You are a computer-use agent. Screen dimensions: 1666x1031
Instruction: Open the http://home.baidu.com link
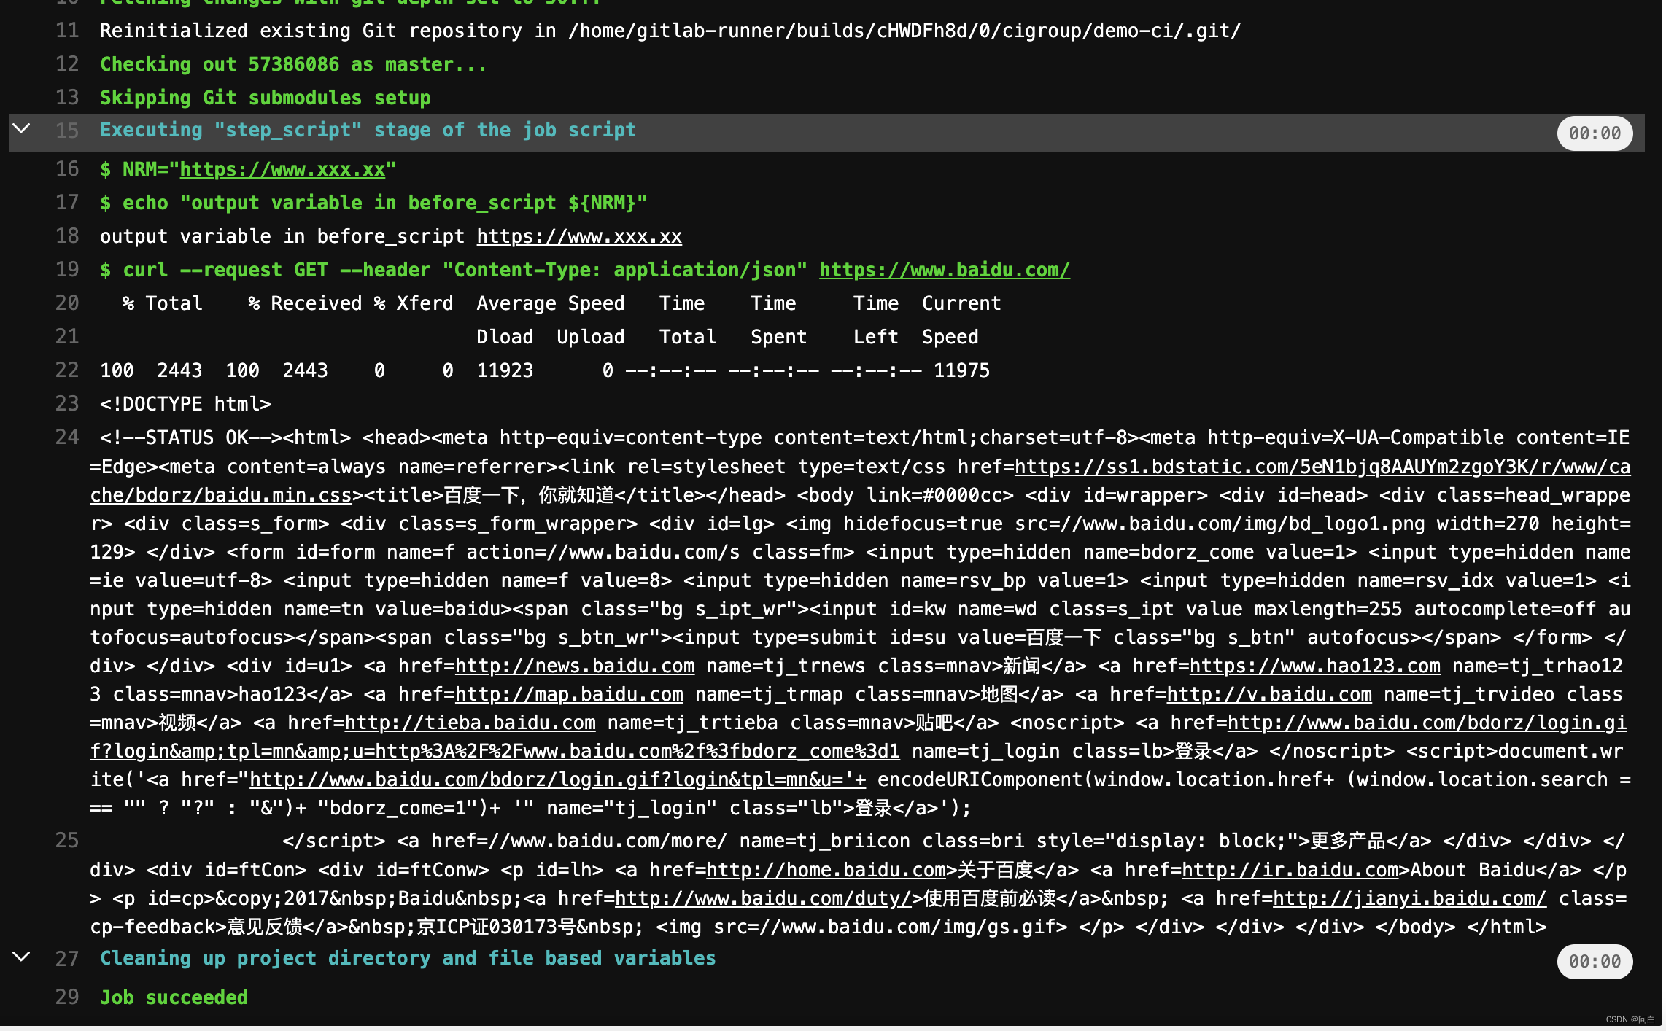pos(826,871)
